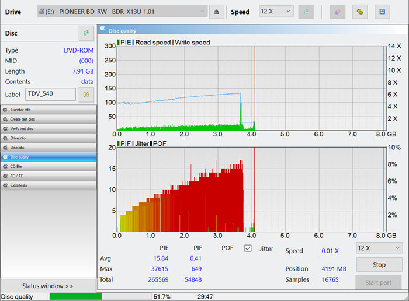Click the save results floppy icon
Screen dimensions: 409x301
382,12
